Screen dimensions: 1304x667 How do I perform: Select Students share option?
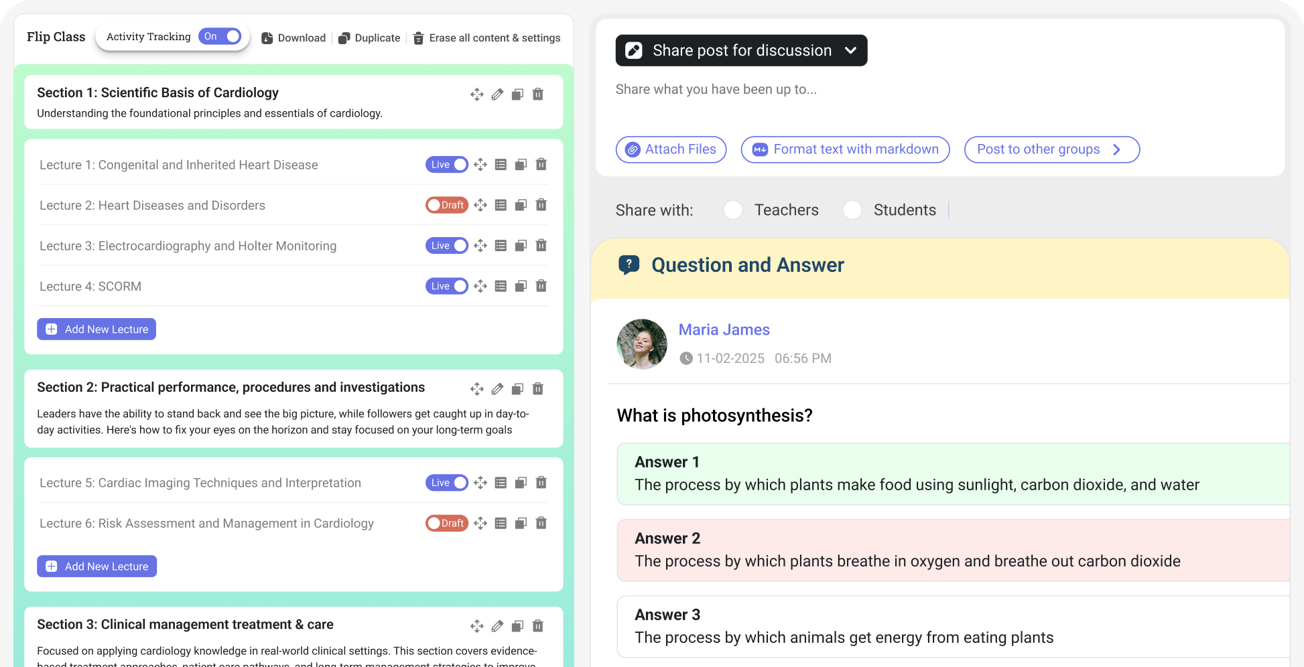852,210
